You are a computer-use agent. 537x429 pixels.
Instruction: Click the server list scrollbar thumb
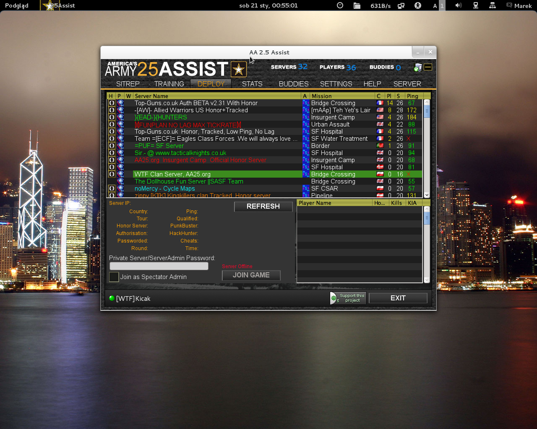[x=427, y=111]
